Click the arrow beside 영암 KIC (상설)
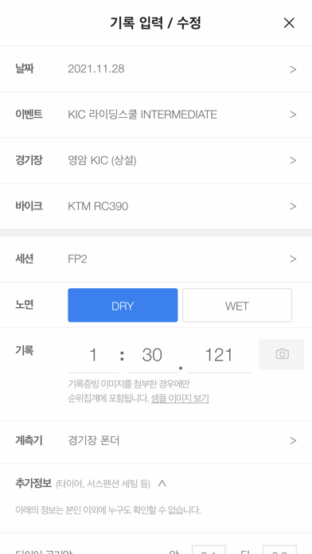 click(293, 161)
